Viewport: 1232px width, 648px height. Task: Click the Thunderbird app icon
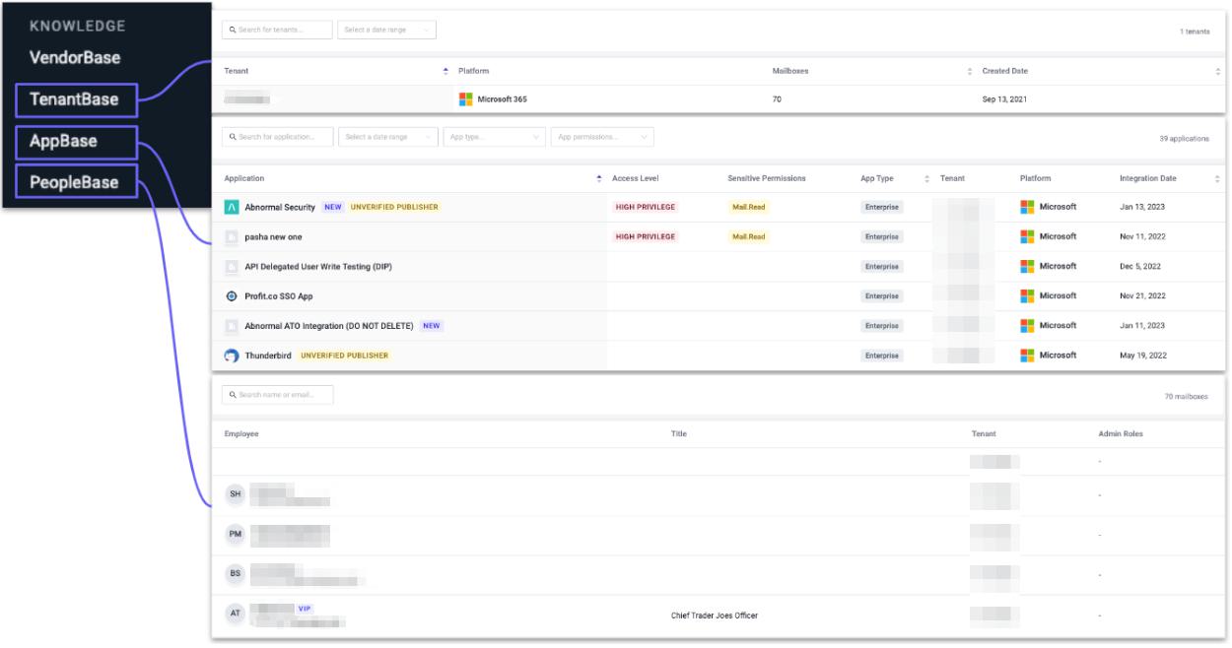(x=232, y=356)
